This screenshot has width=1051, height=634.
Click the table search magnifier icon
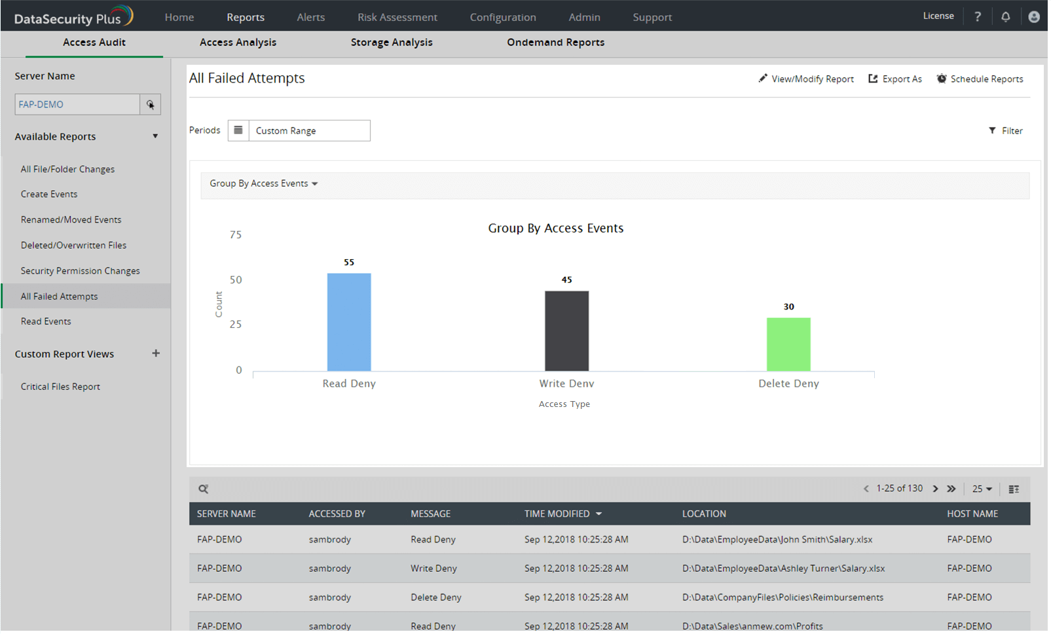click(x=204, y=490)
